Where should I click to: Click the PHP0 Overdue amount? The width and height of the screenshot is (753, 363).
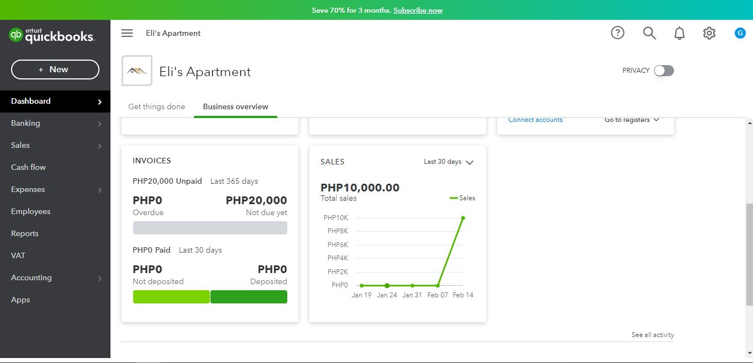[148, 200]
